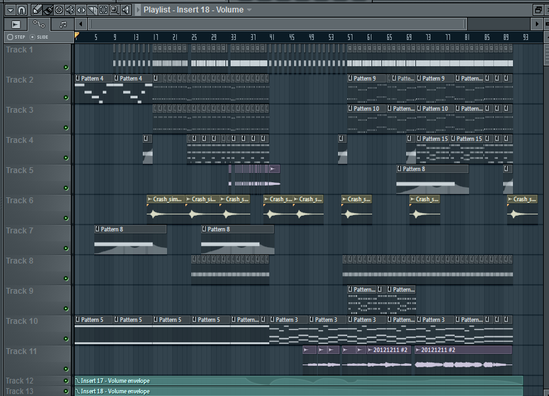Mute Track 6 using its green LED
The image size is (549, 396).
66,218
